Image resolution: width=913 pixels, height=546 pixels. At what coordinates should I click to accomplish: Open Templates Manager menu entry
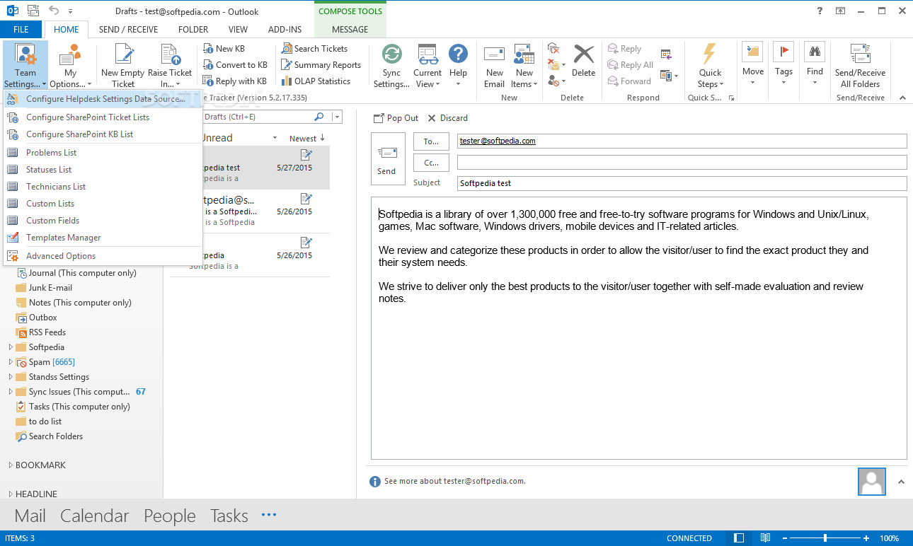point(103,238)
